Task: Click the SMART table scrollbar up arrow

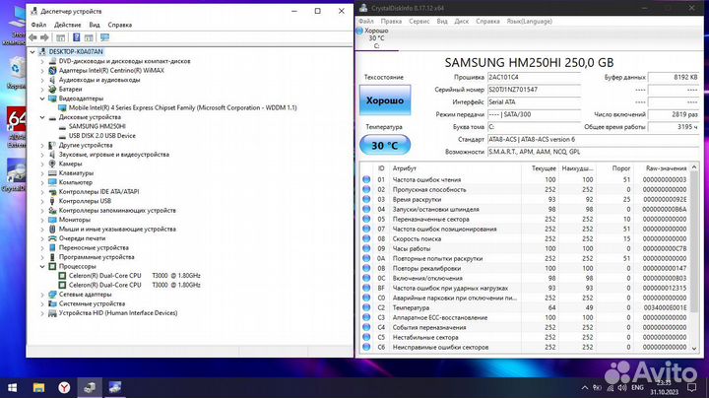Action: 694,167
